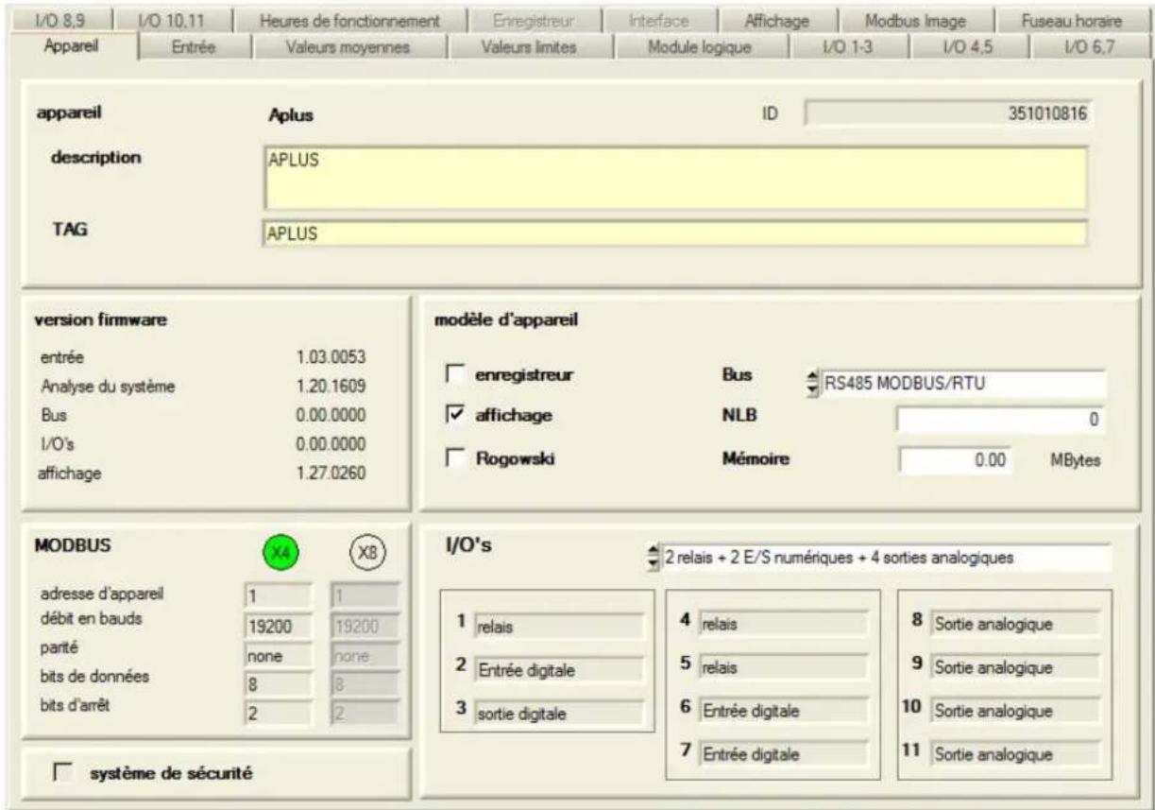Click I/O 5 relais field
Viewport: 1155px width, 810px height.
(x=782, y=666)
